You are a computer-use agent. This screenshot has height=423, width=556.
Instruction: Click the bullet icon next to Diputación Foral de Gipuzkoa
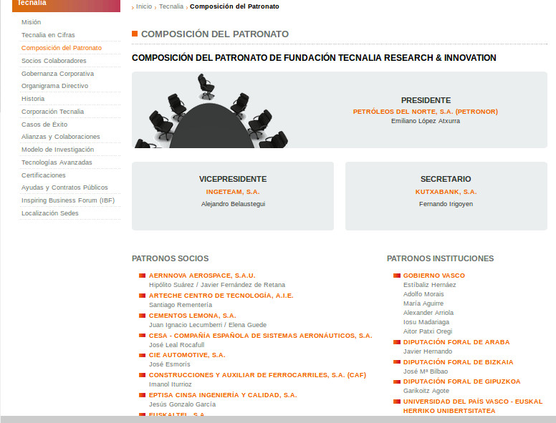[x=397, y=381]
